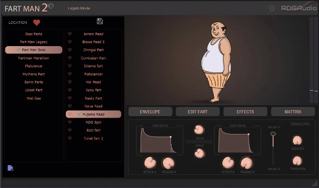Click the save preset floppy disk icon
Image resolution: width=319 pixels, height=188 pixels.
(x=100, y=21)
